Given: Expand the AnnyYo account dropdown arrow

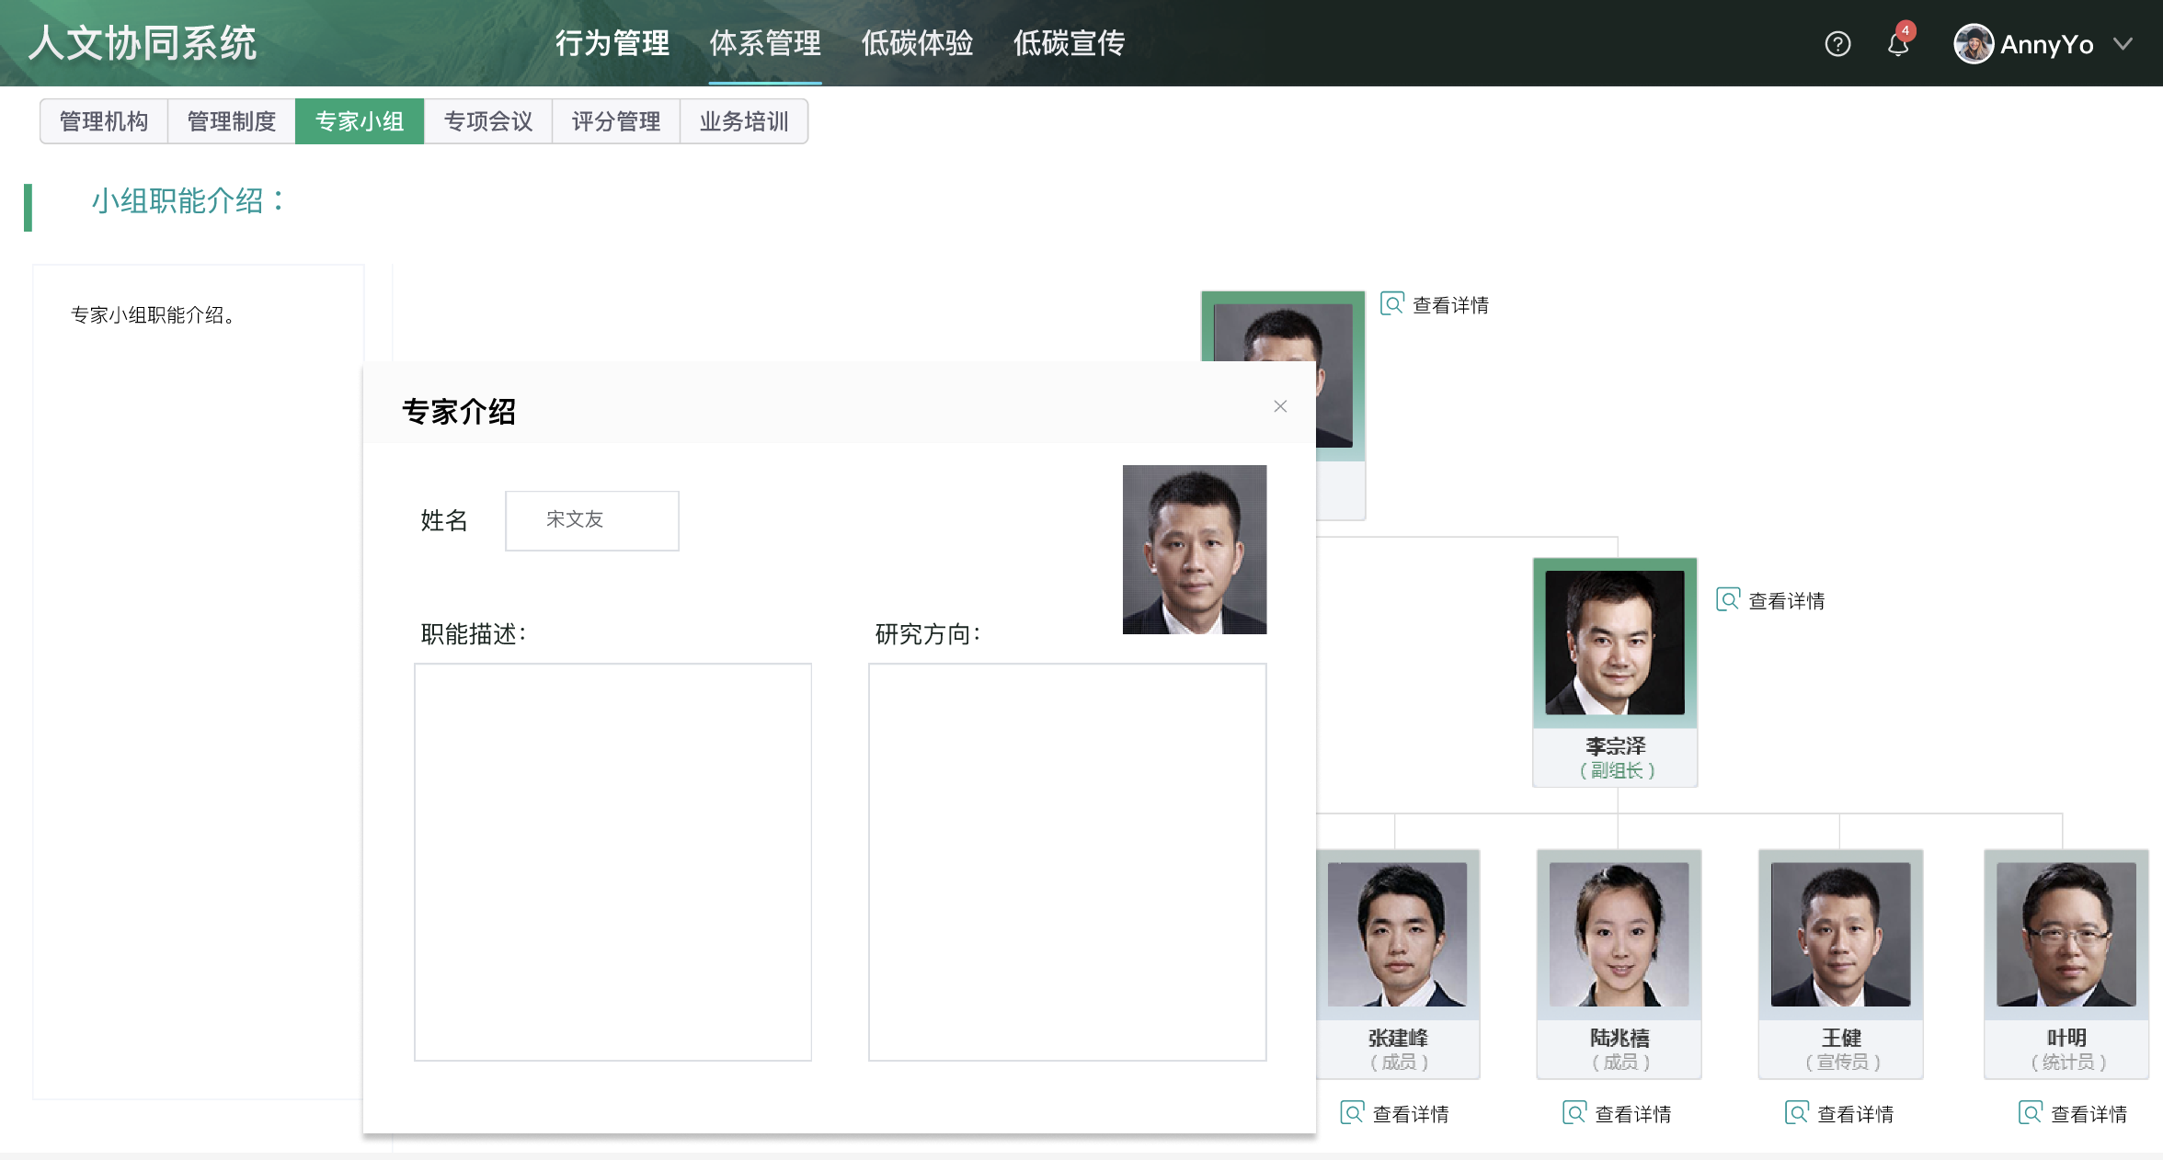Looking at the screenshot, I should 2123,44.
